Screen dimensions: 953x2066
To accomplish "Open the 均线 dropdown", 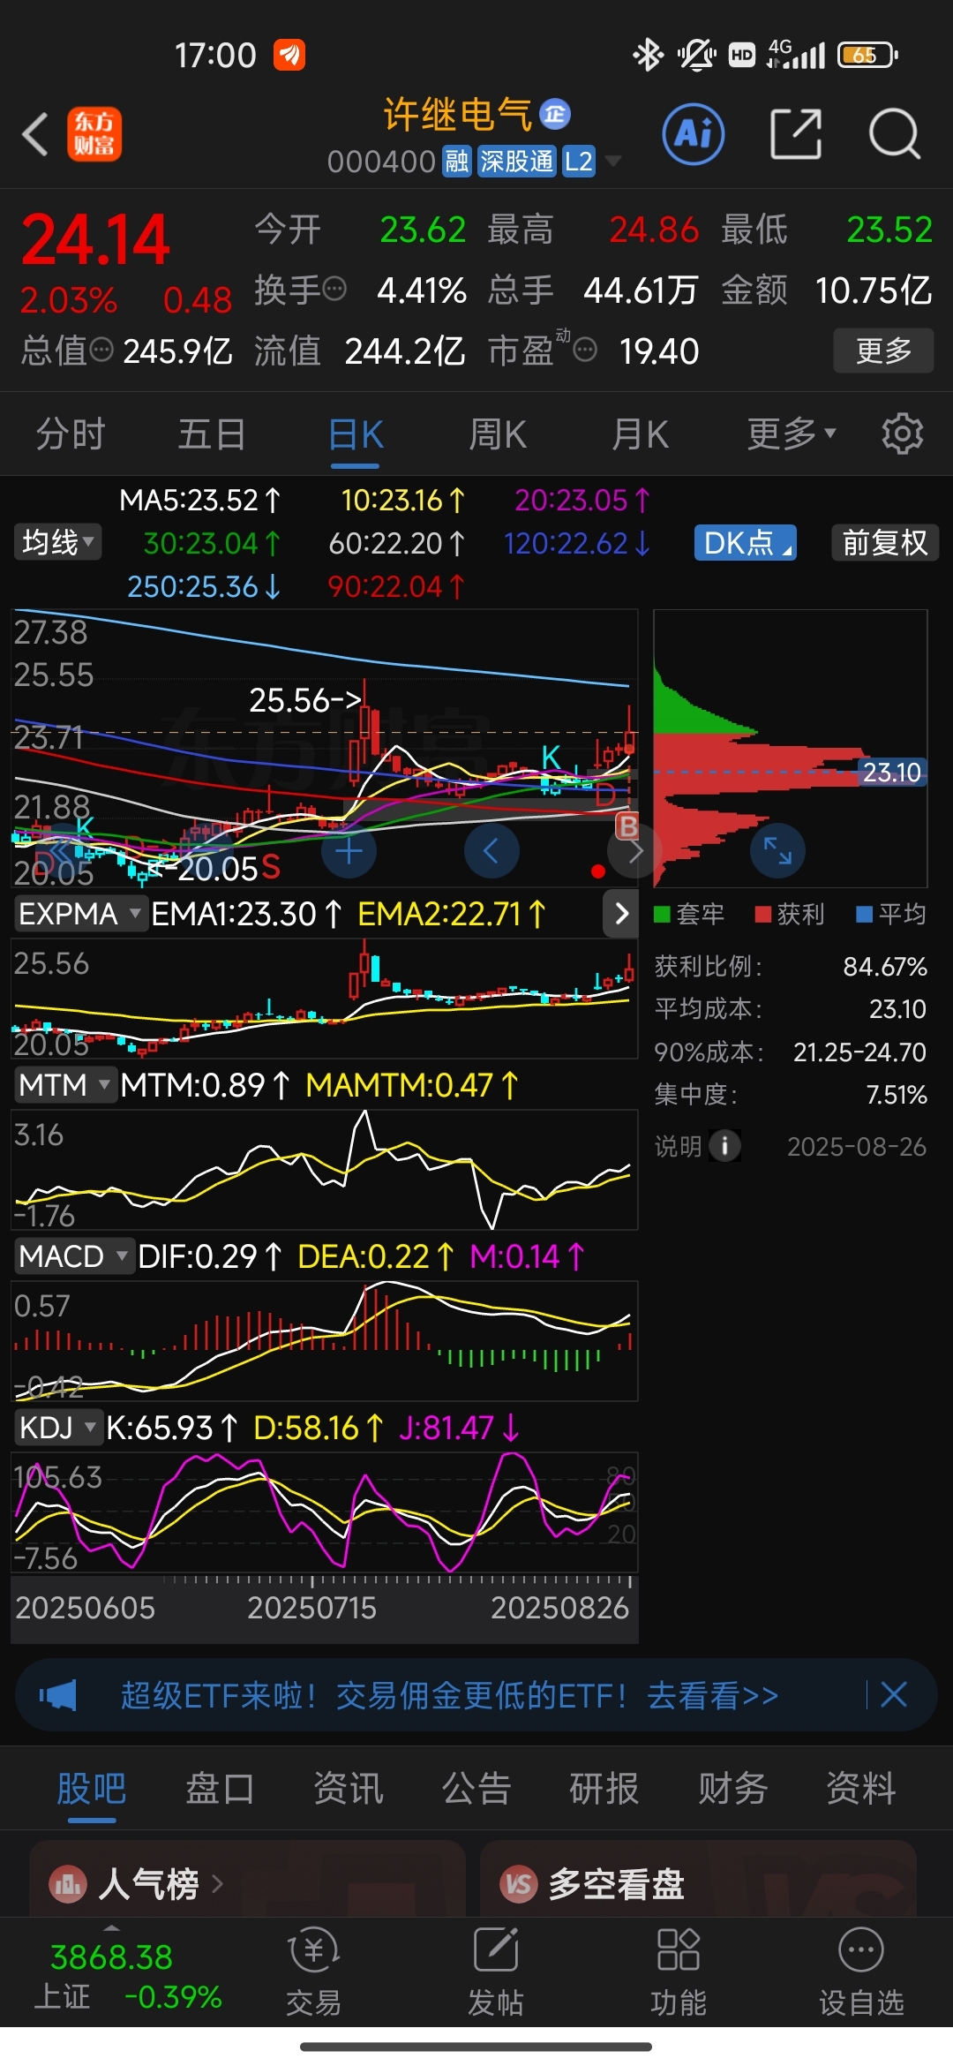I will [58, 541].
